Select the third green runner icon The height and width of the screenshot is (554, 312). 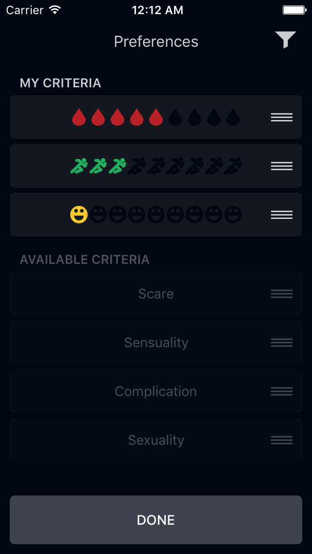(117, 166)
